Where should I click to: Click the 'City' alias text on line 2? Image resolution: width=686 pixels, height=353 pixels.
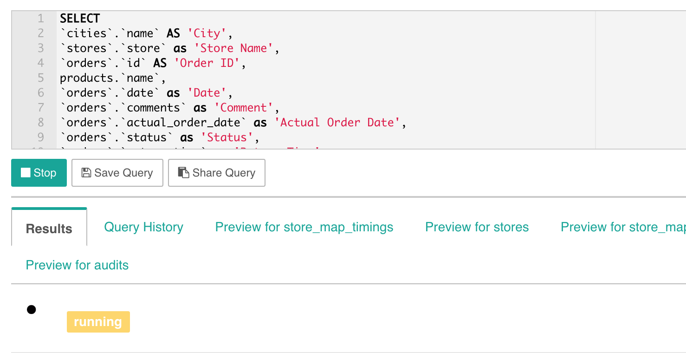pyautogui.click(x=207, y=33)
